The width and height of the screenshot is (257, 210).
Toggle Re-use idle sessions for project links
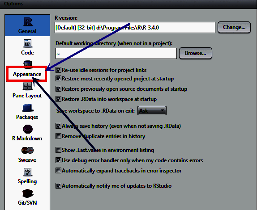(58, 70)
